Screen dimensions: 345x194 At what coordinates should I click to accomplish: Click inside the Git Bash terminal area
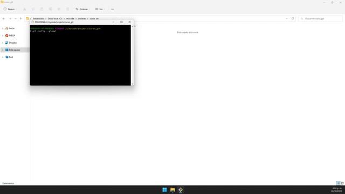click(x=80, y=55)
